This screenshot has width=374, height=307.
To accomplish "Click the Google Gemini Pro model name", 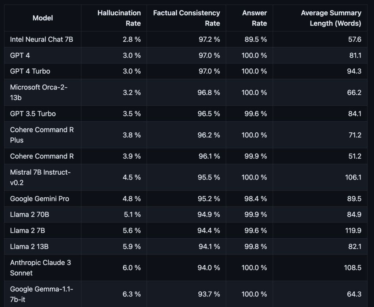I will 39,199.
